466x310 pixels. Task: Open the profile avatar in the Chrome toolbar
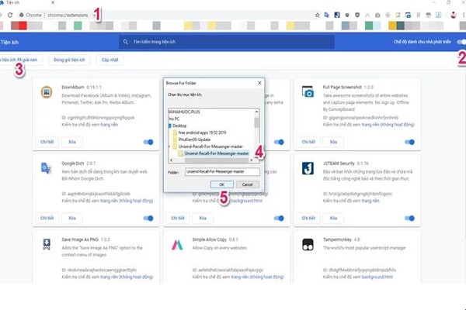coord(454,15)
